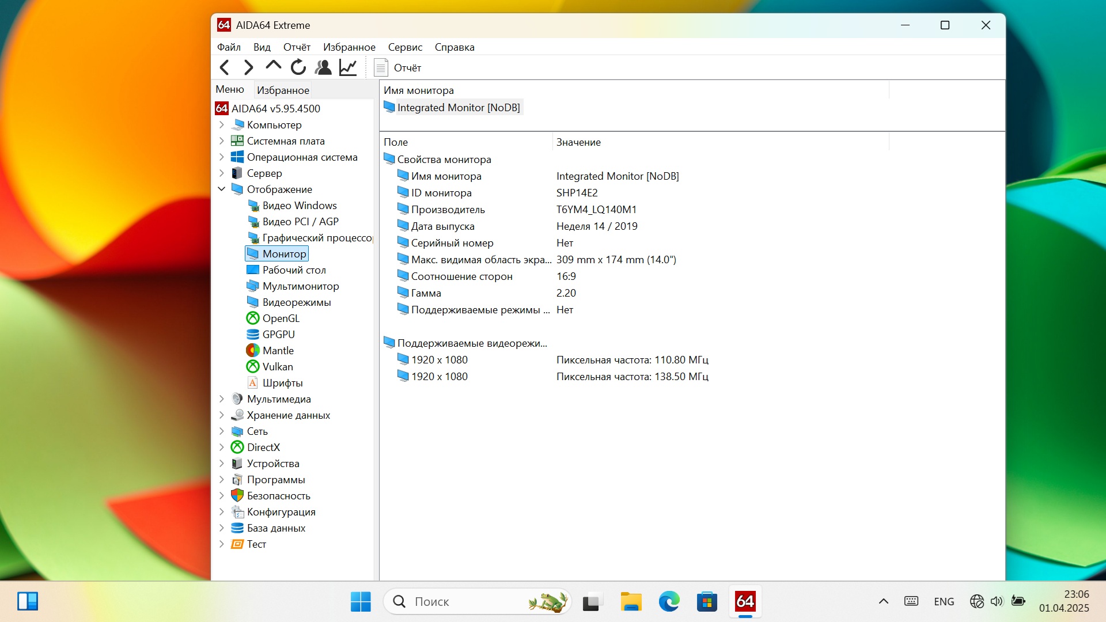This screenshot has width=1106, height=622.
Task: Expand the Системная плата tree node
Action: (x=222, y=141)
